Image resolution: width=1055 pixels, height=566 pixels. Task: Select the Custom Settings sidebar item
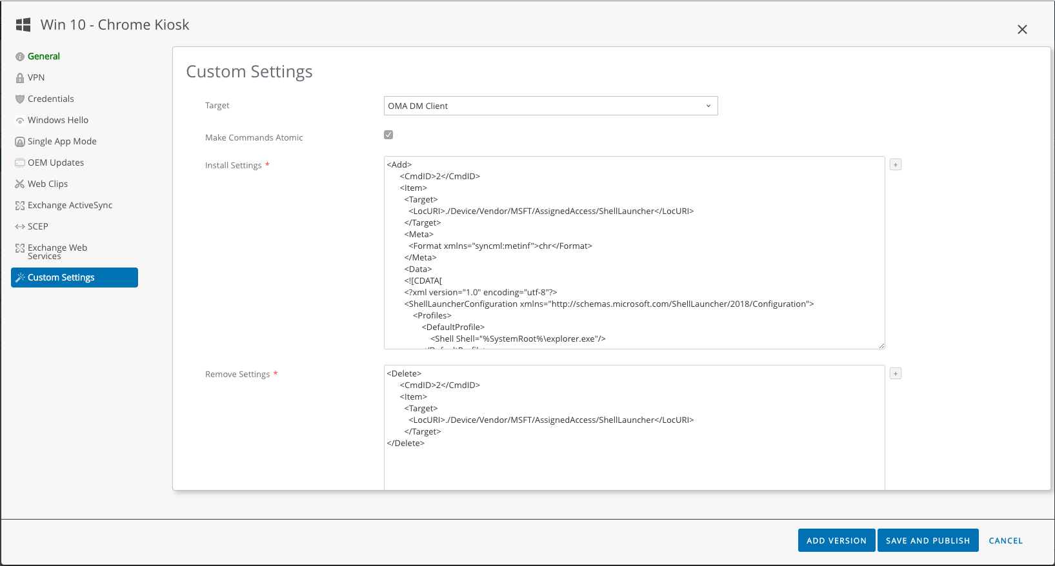[x=74, y=278]
